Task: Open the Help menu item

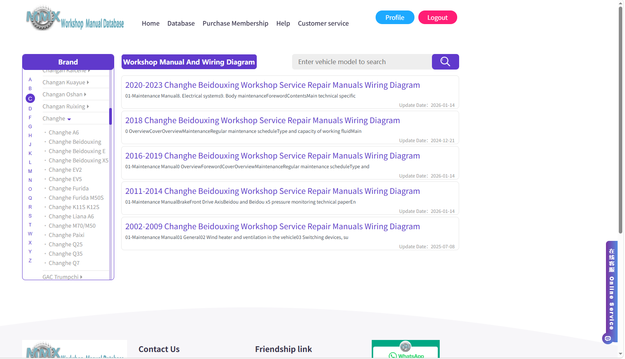Action: click(283, 23)
